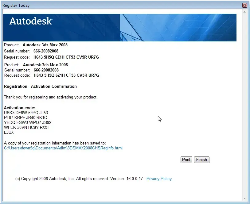Click the scrollbar up arrow
Screen dimensions: 250x204
[244, 12]
